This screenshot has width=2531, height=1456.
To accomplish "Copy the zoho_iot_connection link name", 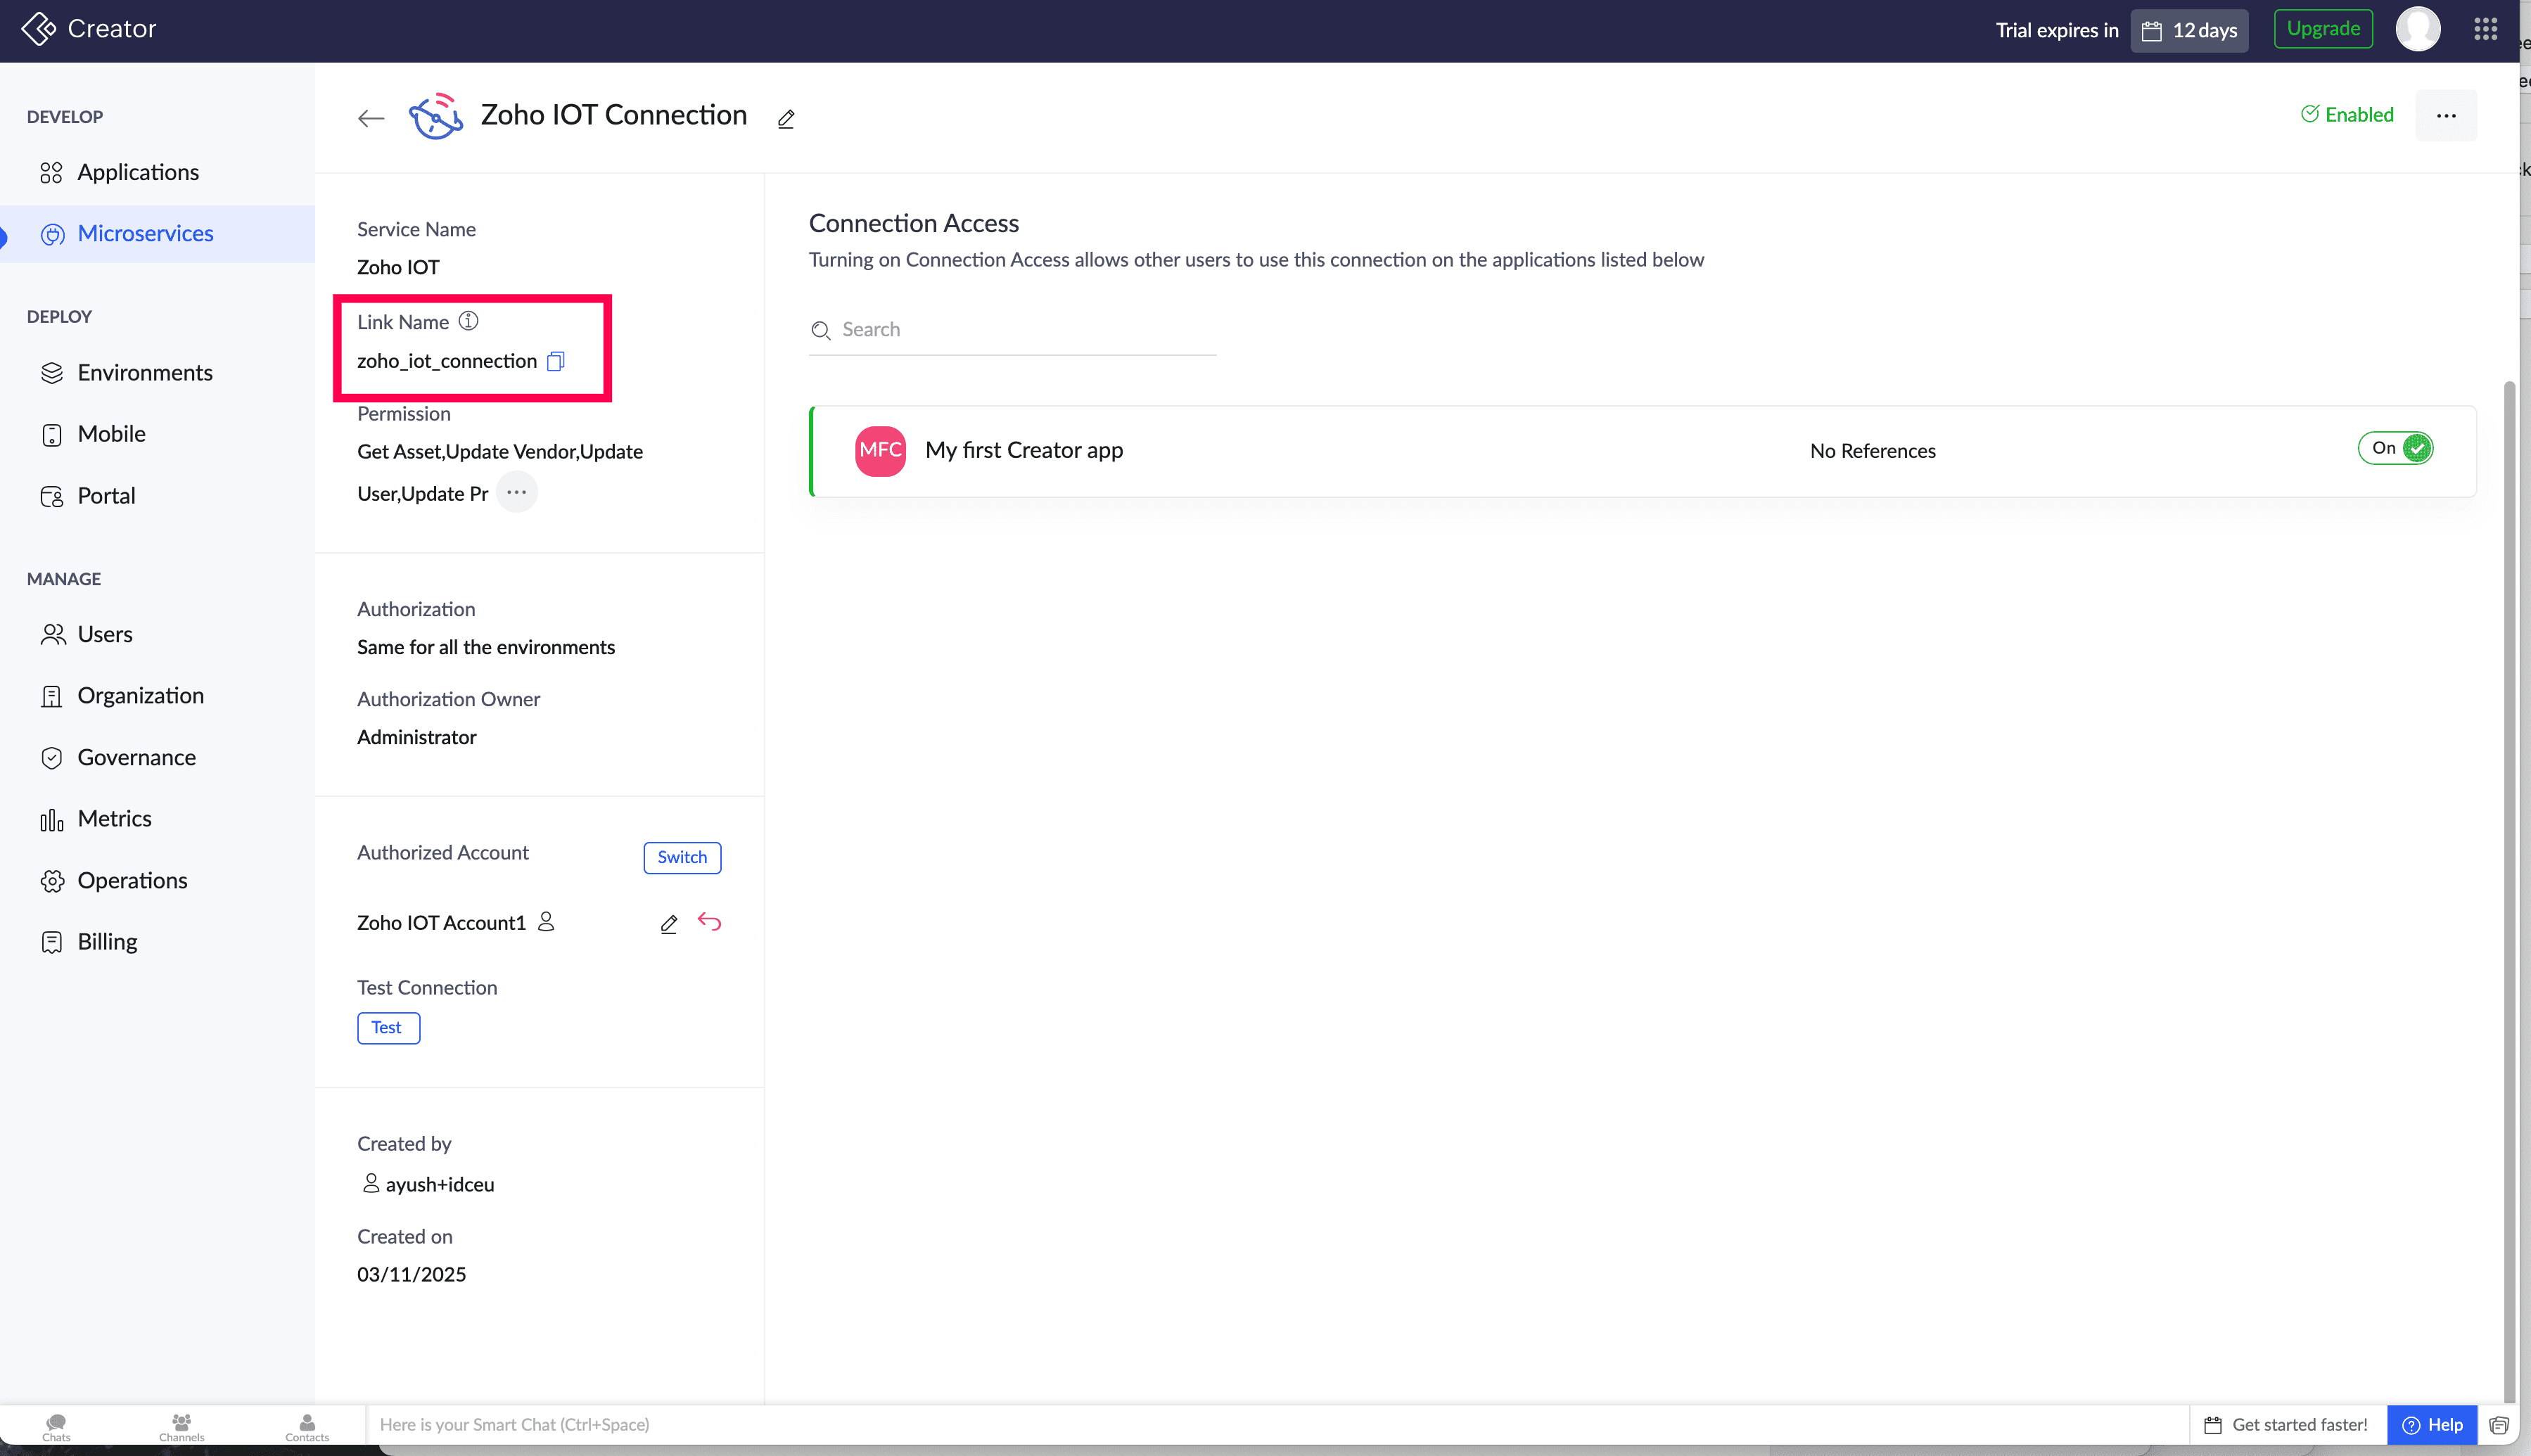I will click(x=556, y=361).
